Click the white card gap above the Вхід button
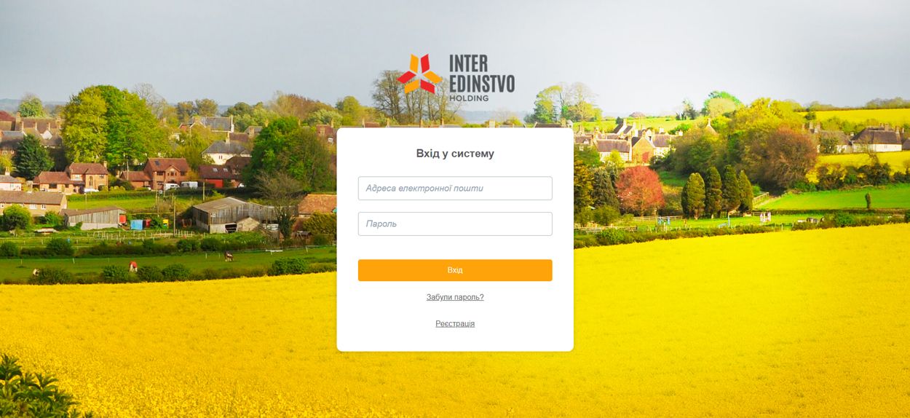910x418 pixels. coord(455,248)
